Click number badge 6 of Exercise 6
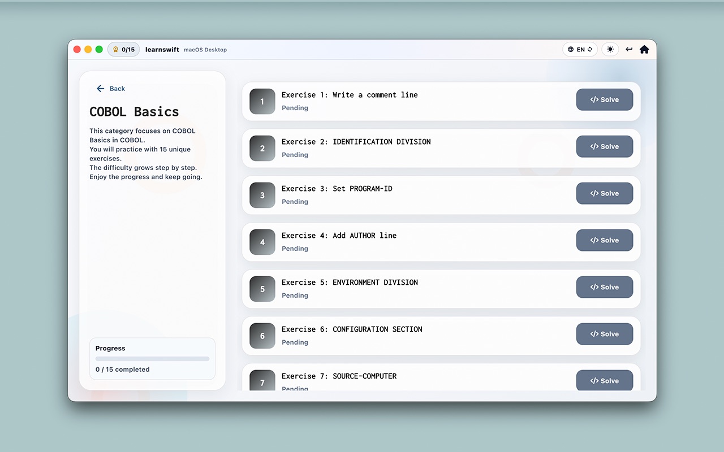724x452 pixels. (x=262, y=336)
